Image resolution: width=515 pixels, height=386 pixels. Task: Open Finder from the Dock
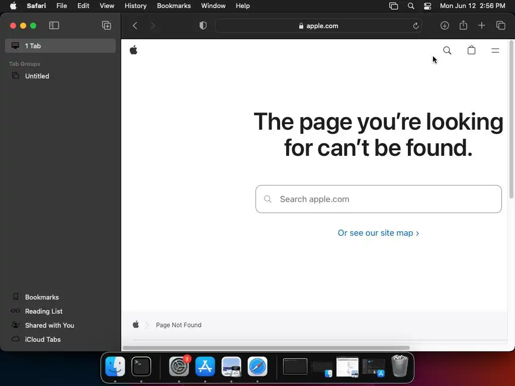point(115,366)
